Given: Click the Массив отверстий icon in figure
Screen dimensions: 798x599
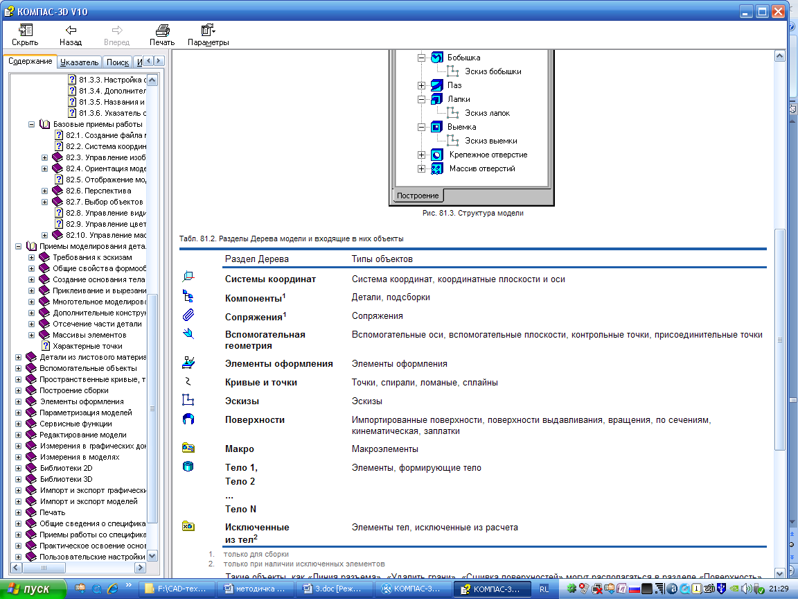Looking at the screenshot, I should coord(437,168).
